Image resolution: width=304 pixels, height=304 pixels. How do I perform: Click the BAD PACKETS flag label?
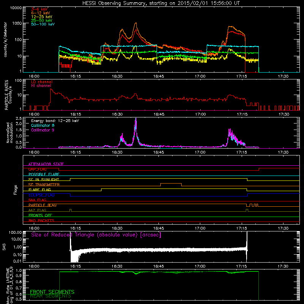tap(41, 220)
